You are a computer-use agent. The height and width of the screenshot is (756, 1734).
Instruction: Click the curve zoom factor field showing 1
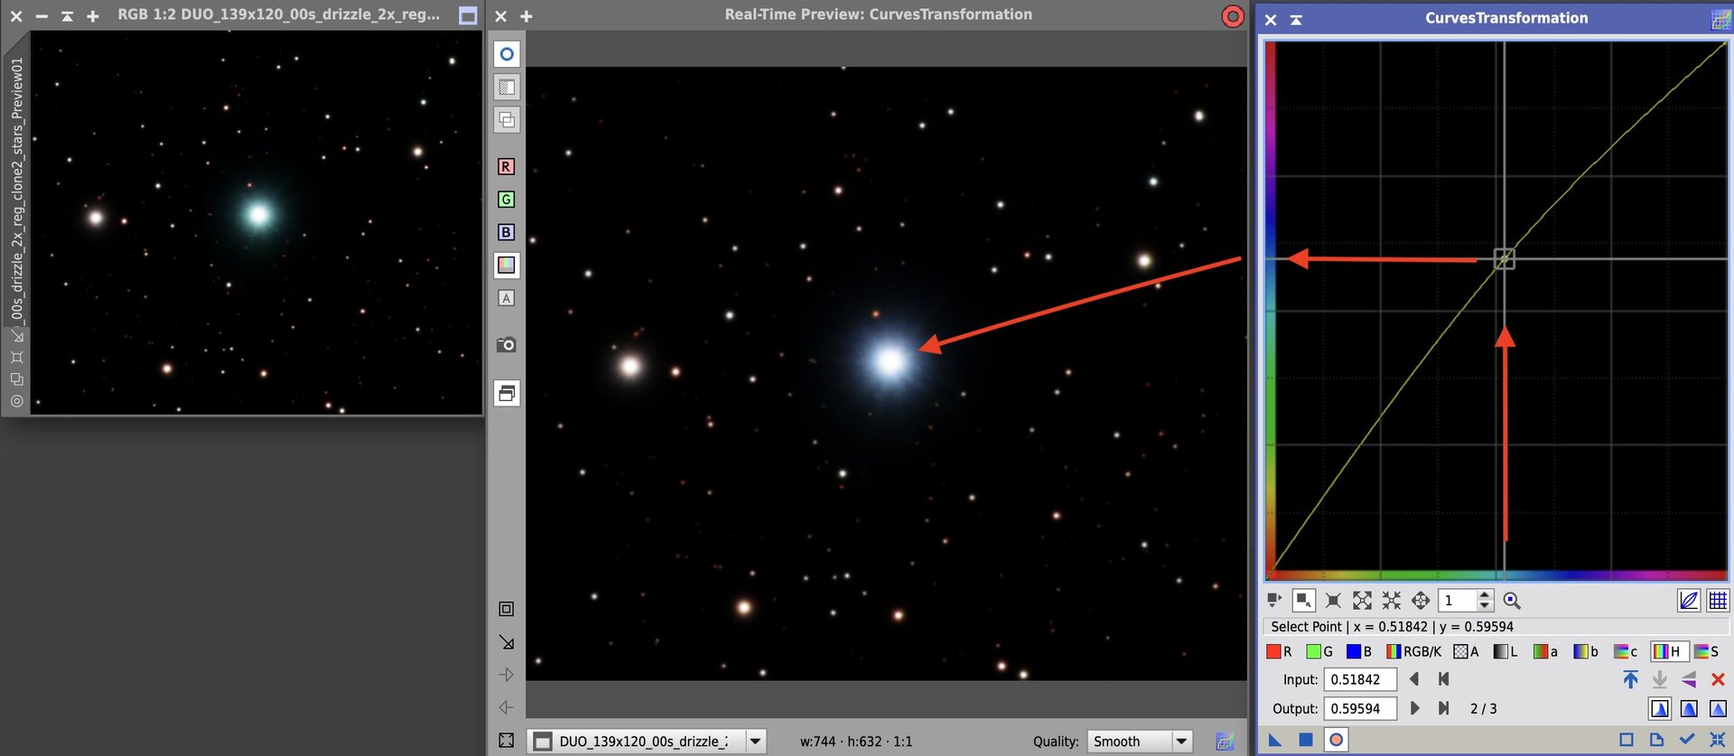tap(1459, 600)
